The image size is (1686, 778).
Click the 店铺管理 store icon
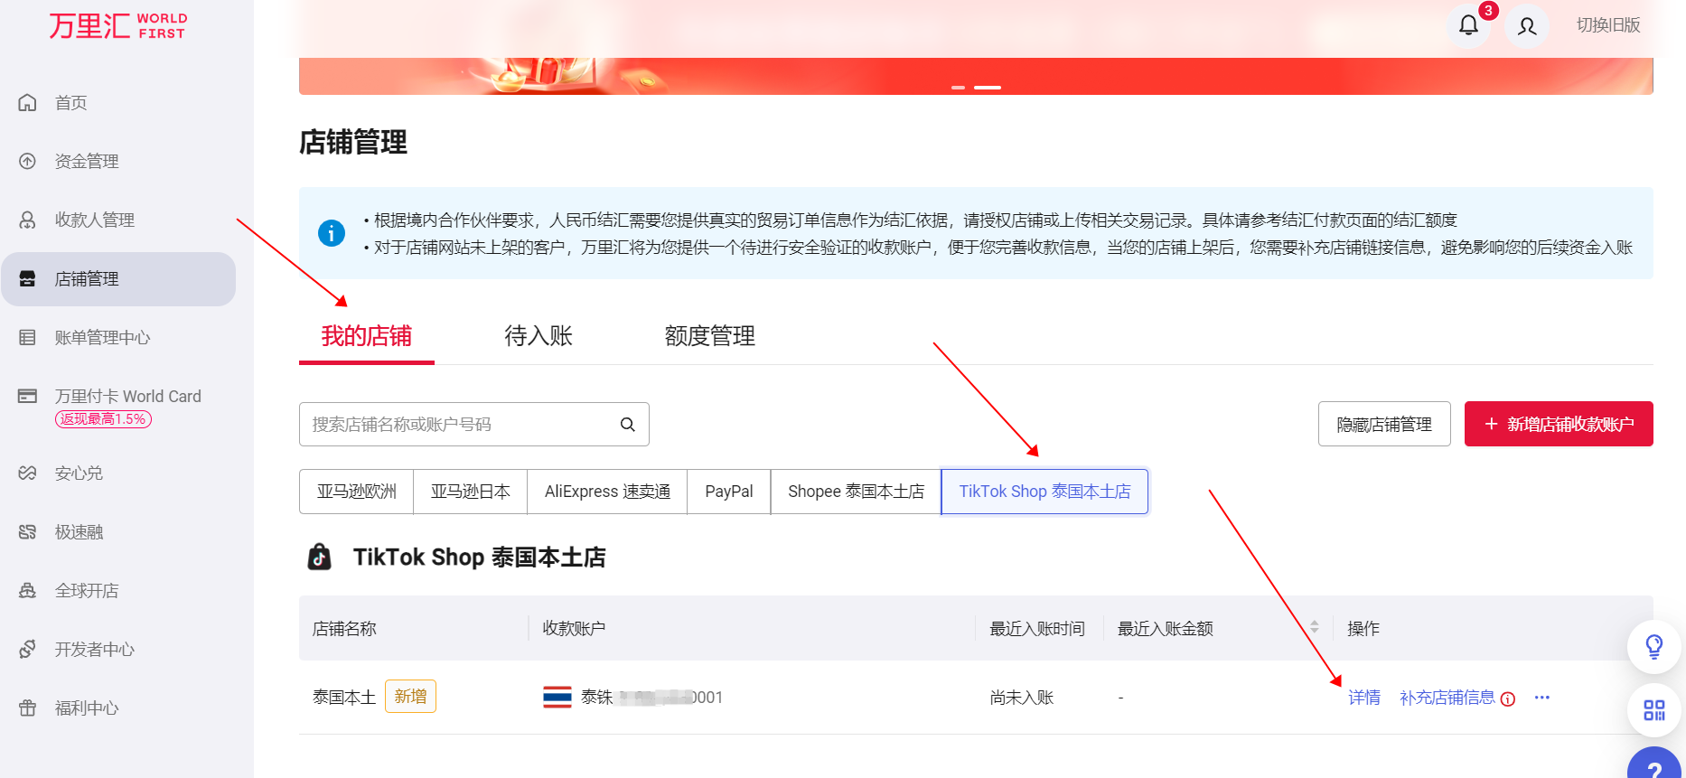[x=28, y=279]
